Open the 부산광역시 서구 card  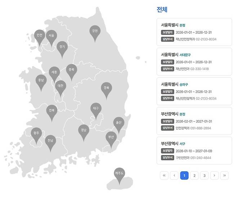[194, 151]
